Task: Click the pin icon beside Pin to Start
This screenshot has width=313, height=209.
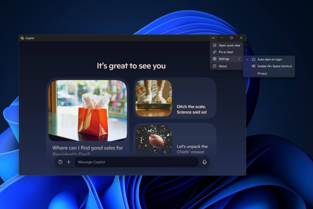Action: (214, 52)
